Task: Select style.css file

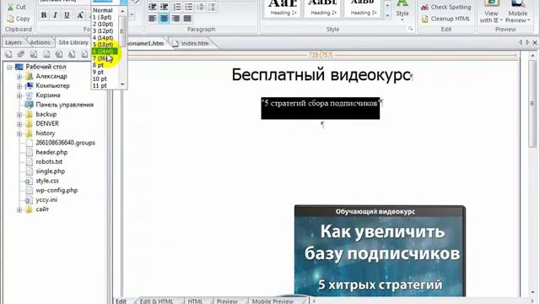Action: coord(47,181)
